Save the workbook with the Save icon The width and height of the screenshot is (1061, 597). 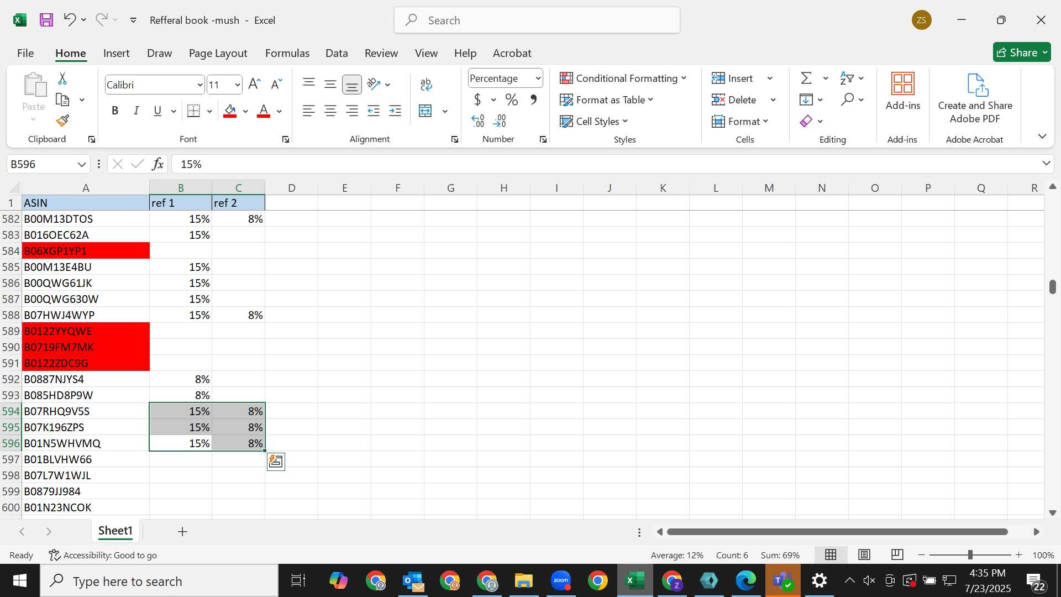coord(46,20)
